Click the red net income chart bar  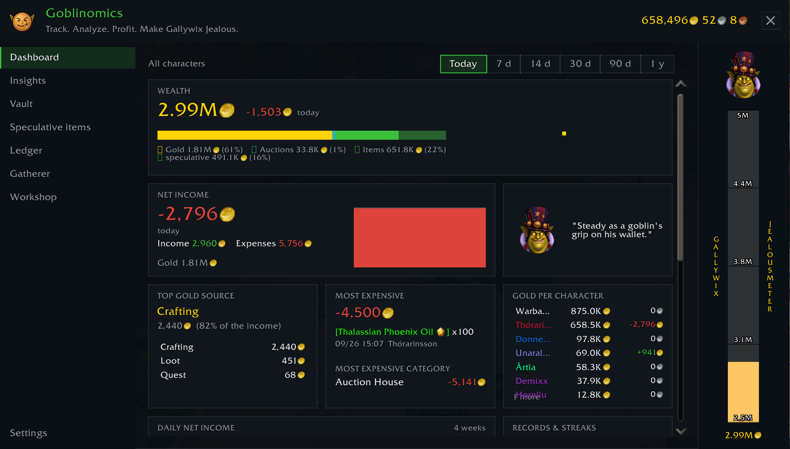tap(420, 238)
